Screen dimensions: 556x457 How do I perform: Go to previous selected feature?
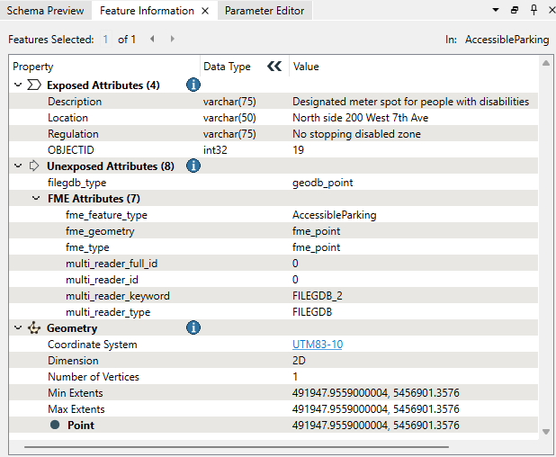coord(152,39)
